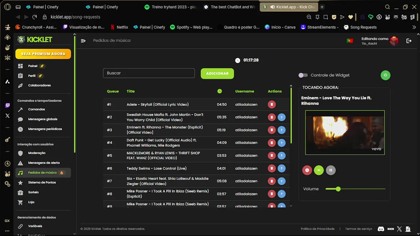Delete Macklemore Thrift Shop song #5

click(272, 155)
